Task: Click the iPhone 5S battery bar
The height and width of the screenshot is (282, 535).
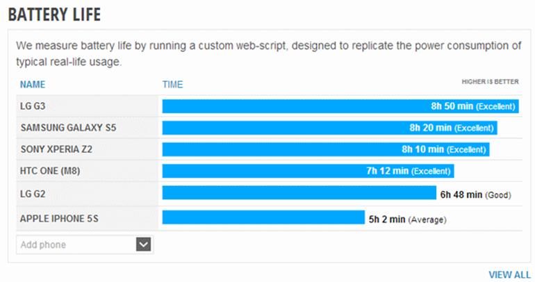Action: [263, 218]
